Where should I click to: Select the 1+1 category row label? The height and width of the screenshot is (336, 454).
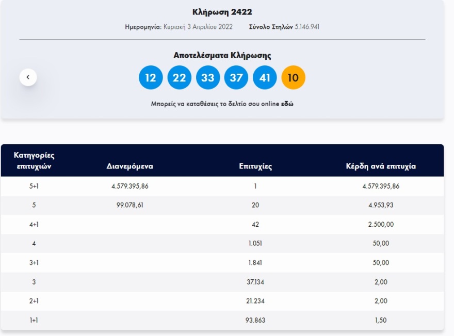(x=35, y=320)
